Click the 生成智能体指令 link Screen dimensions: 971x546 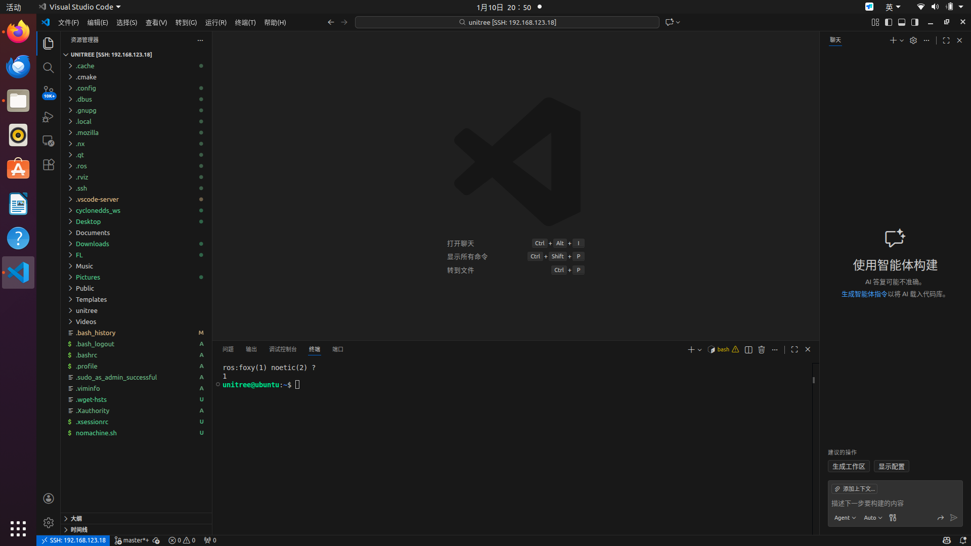pyautogui.click(x=864, y=294)
